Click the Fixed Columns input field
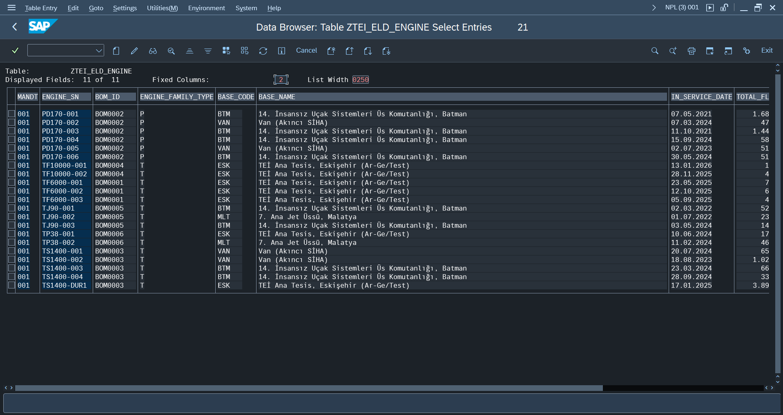Viewport: 783px width, 415px height. click(x=281, y=80)
